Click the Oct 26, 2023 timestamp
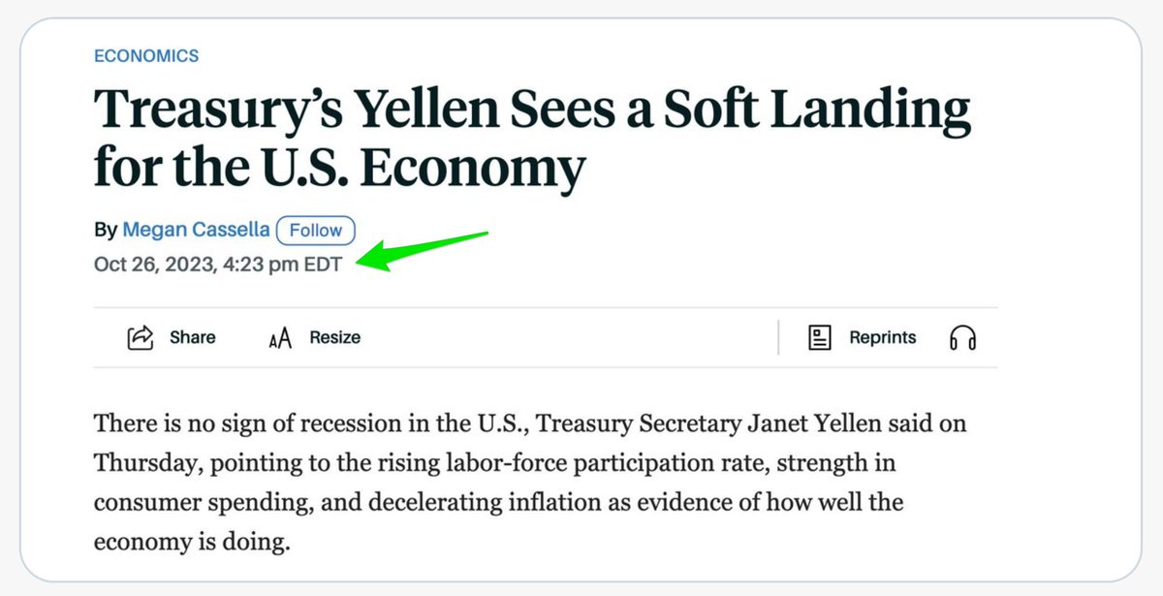 218,265
